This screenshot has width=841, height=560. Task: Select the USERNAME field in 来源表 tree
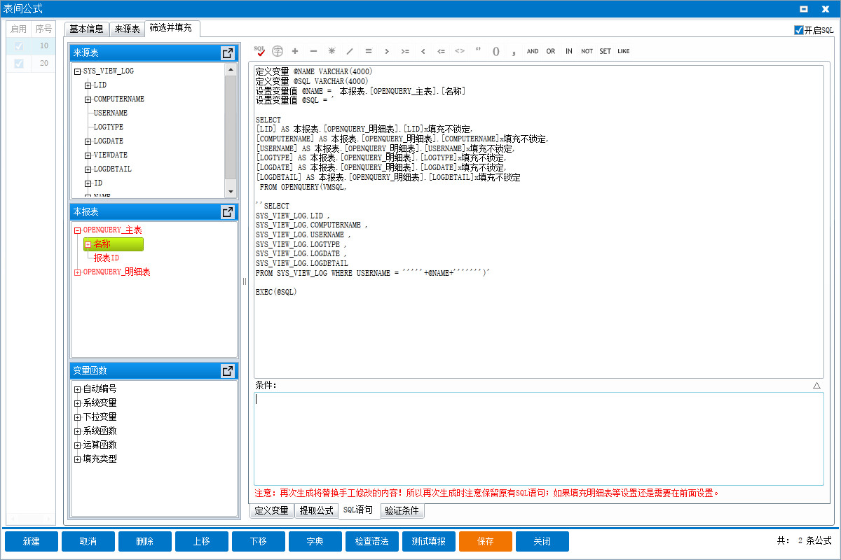click(111, 113)
